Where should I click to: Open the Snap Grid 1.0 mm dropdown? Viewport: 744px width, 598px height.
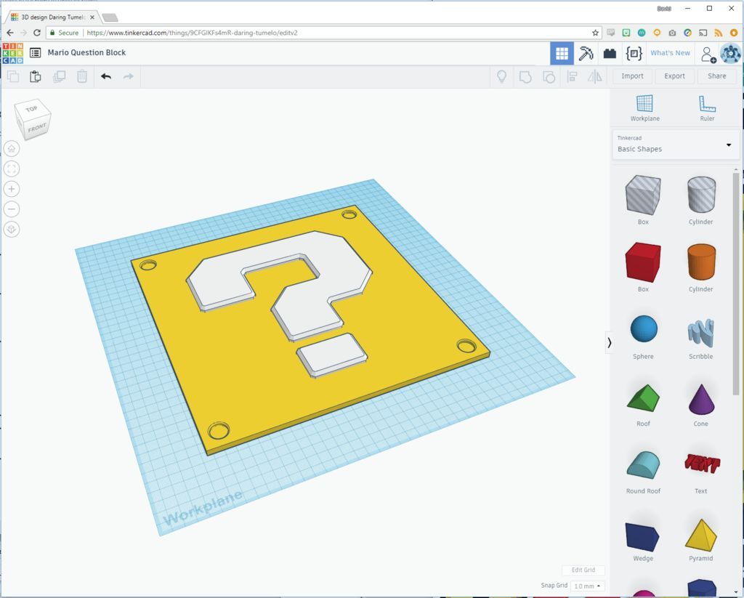587,586
